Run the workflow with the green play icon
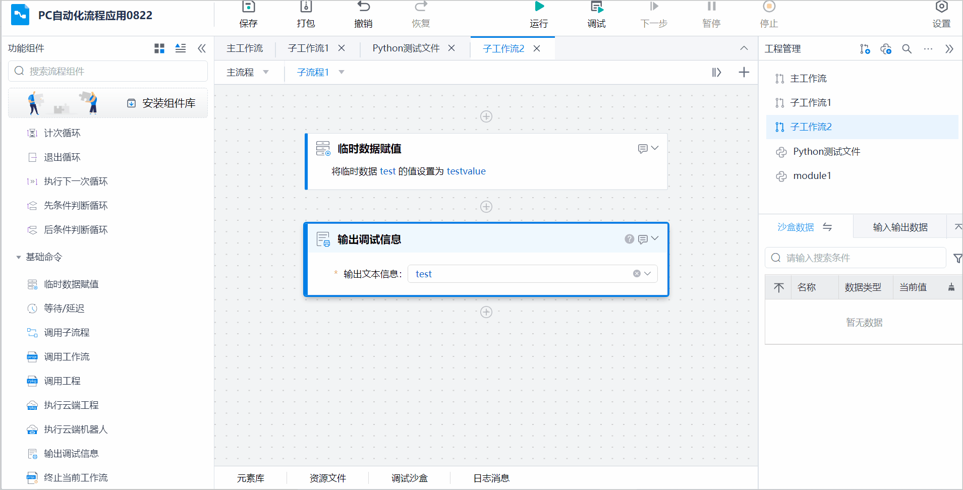This screenshot has width=963, height=490. tap(539, 7)
